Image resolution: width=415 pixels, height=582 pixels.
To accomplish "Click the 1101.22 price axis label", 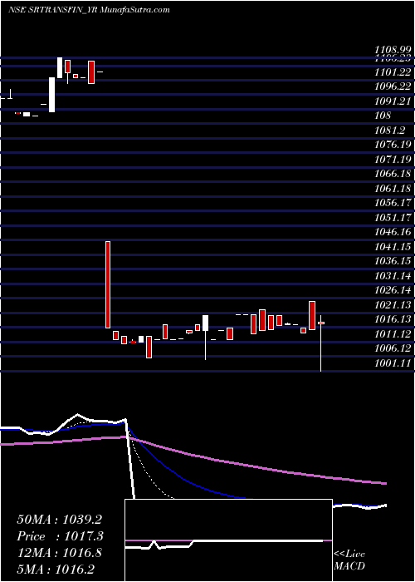I will point(392,72).
